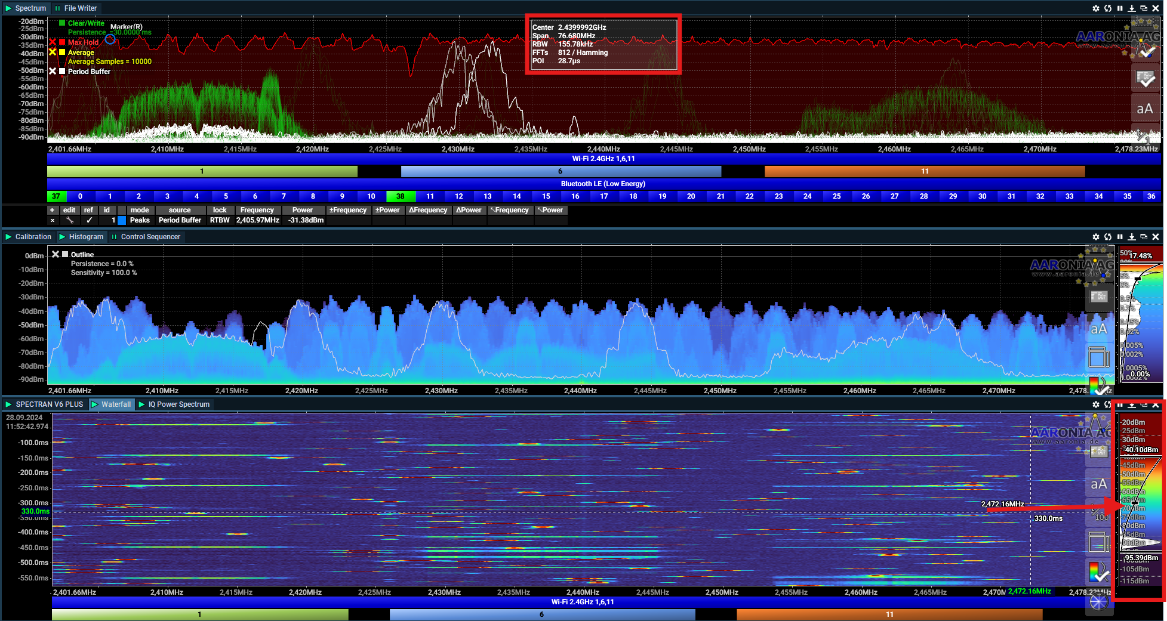The height and width of the screenshot is (621, 1167).
Task: Toggle Average trace visibility
Action: [x=53, y=52]
